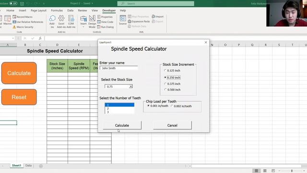Select the Sheet1 worksheet tab

click(x=16, y=165)
